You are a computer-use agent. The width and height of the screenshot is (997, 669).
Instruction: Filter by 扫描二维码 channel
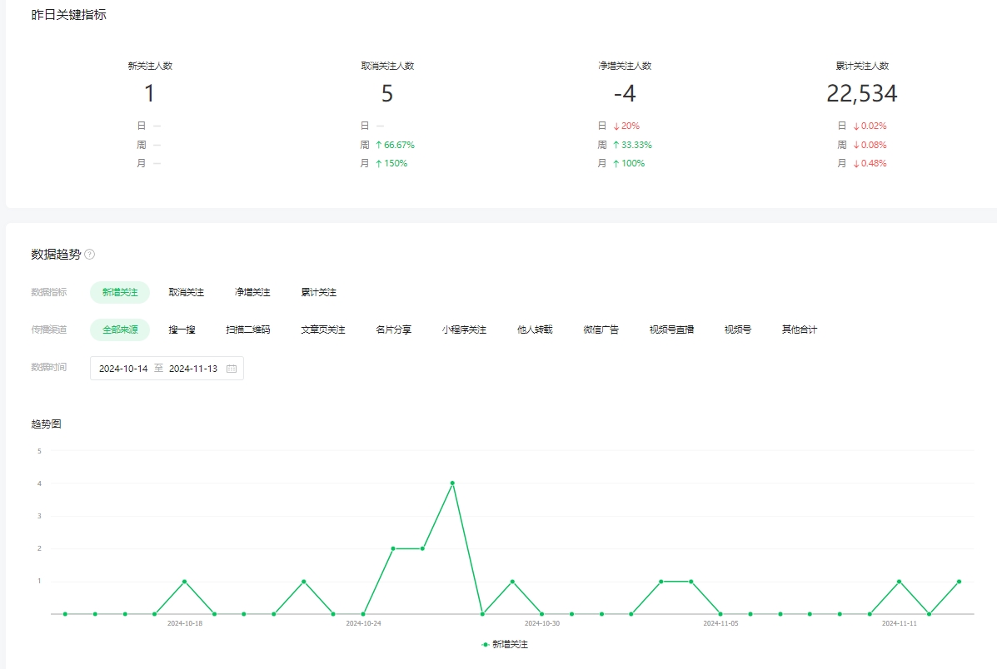tap(248, 330)
